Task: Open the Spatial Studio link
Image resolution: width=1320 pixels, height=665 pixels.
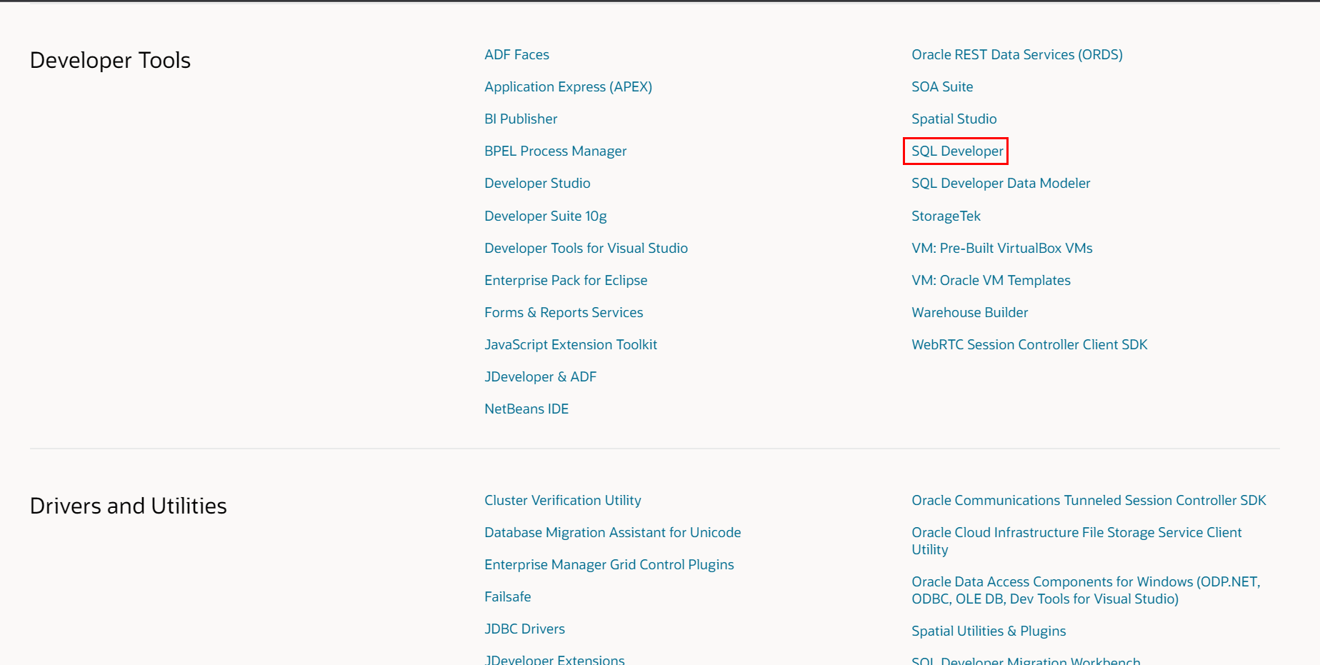Action: click(954, 119)
